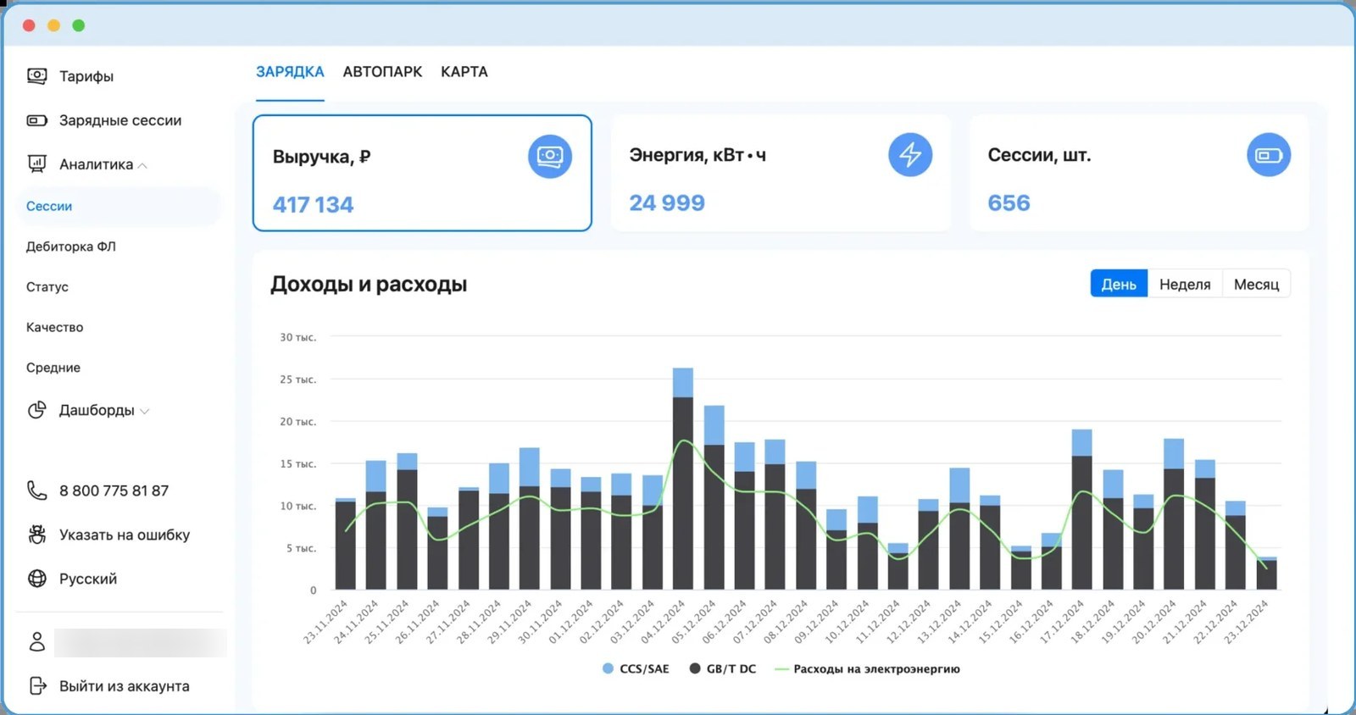Image resolution: width=1356 pixels, height=715 pixels.
Task: Click the bug icon for Указать на ошибку
Action: pos(37,535)
